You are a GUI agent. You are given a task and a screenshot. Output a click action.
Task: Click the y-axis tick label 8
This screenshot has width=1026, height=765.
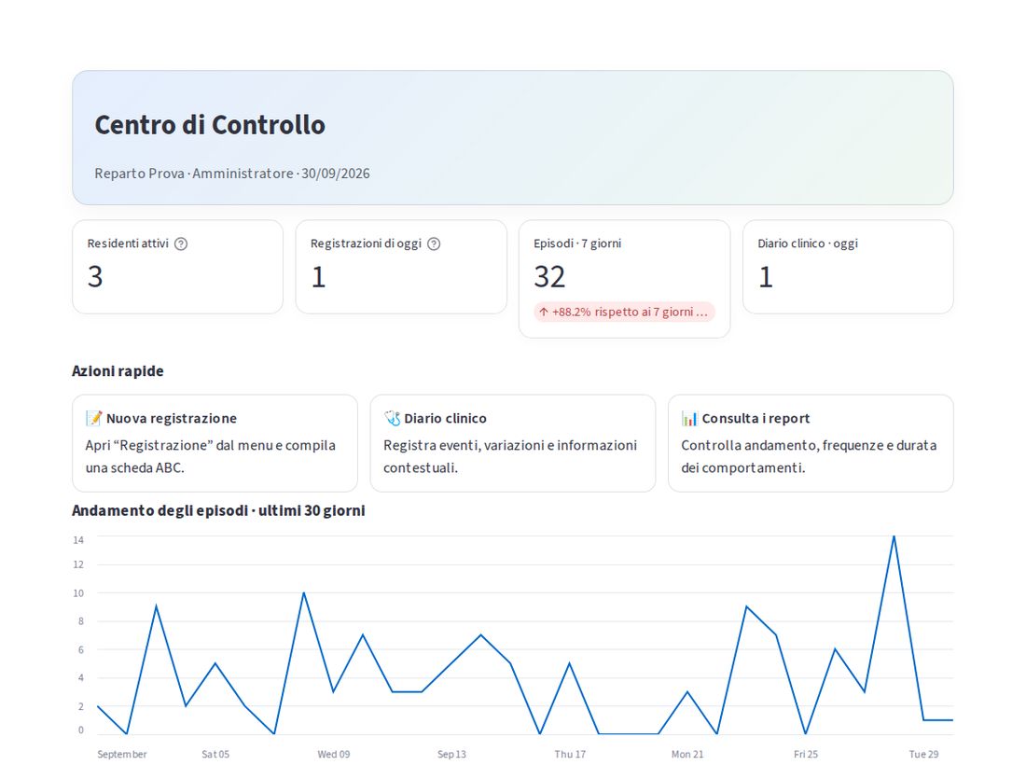coord(81,621)
